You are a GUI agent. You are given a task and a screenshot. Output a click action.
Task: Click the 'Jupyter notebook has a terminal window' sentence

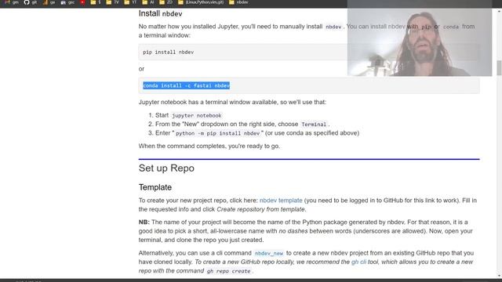[x=232, y=103]
